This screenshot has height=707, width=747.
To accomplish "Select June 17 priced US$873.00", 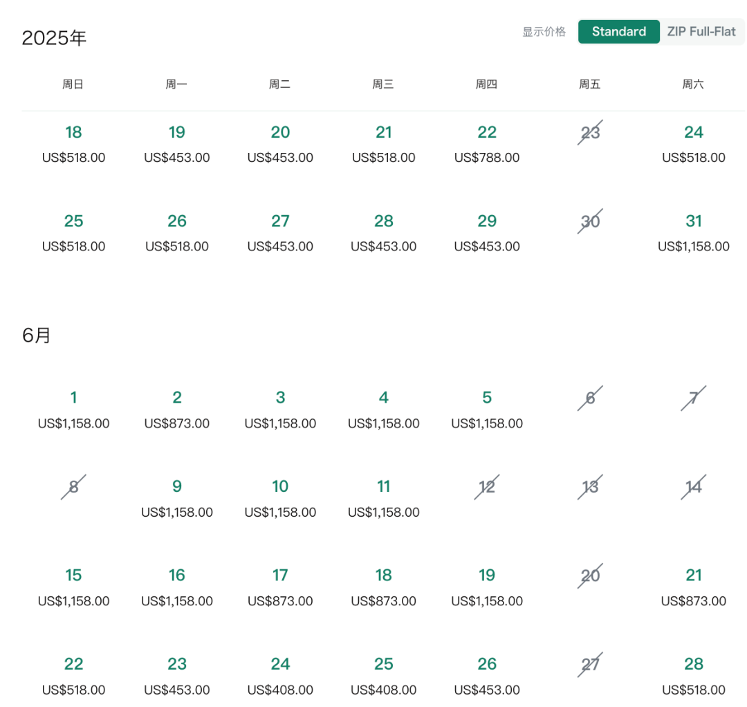I will (280, 587).
